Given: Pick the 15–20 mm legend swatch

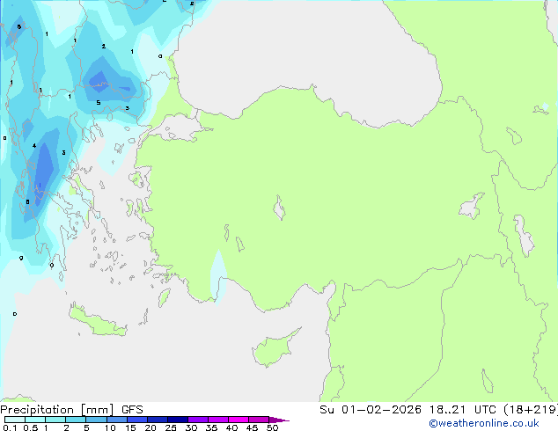Looking at the screenshot, I should [136, 420].
